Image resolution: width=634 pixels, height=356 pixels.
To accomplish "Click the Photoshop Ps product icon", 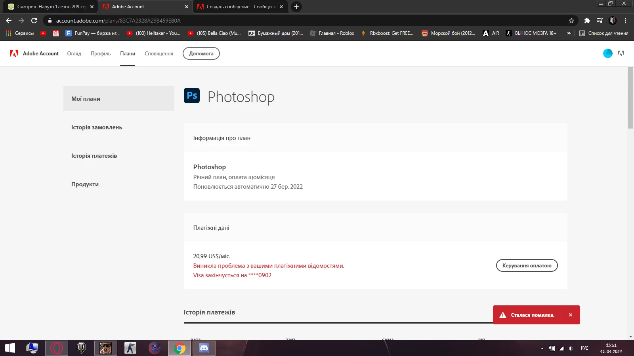I will 192,96.
